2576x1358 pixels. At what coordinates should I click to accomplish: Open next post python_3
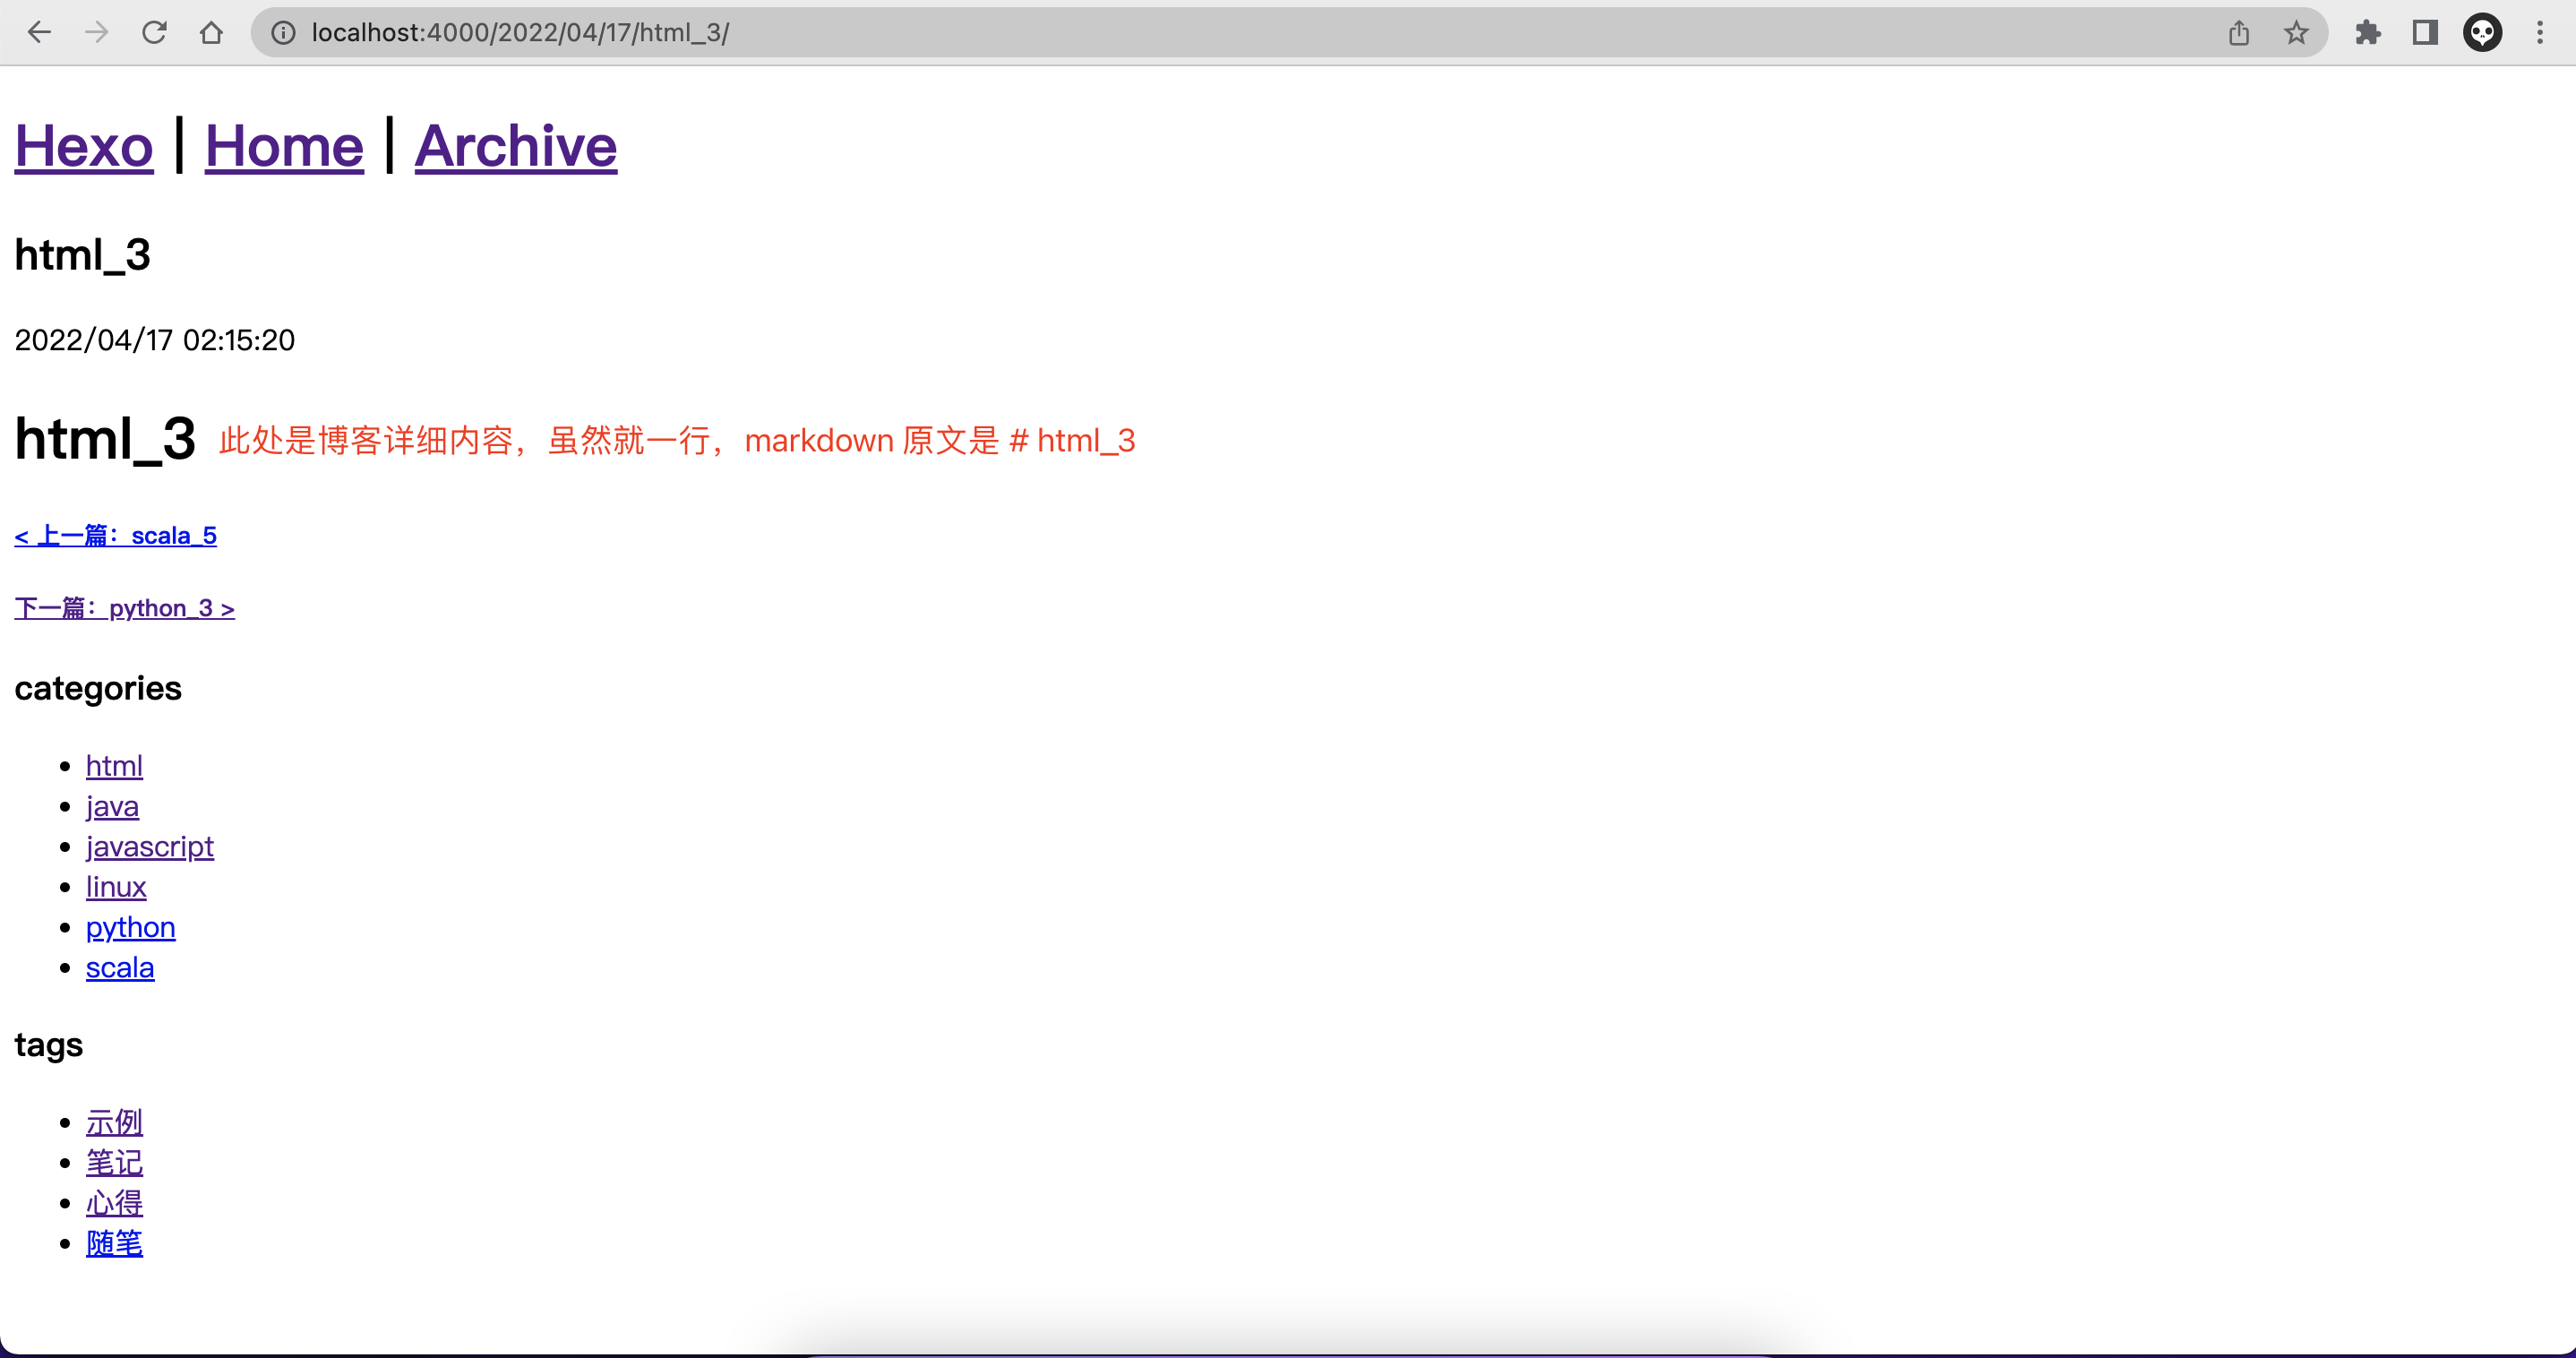pos(124,608)
